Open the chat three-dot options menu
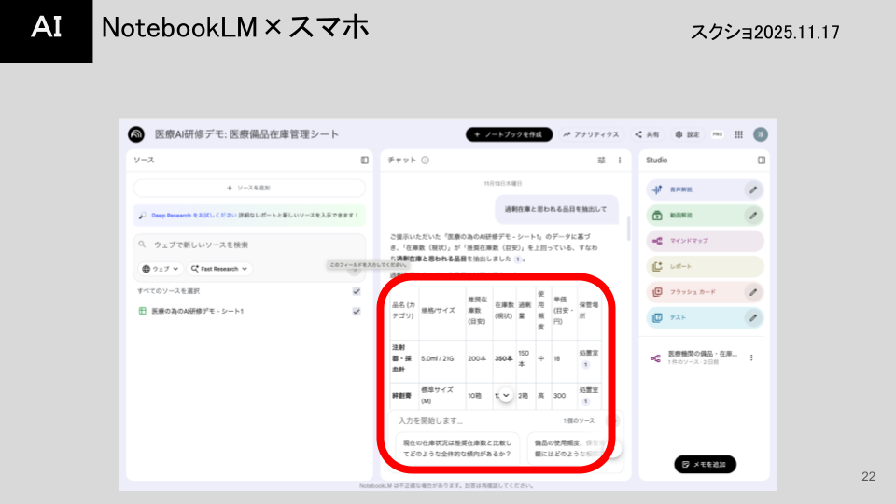 click(620, 160)
